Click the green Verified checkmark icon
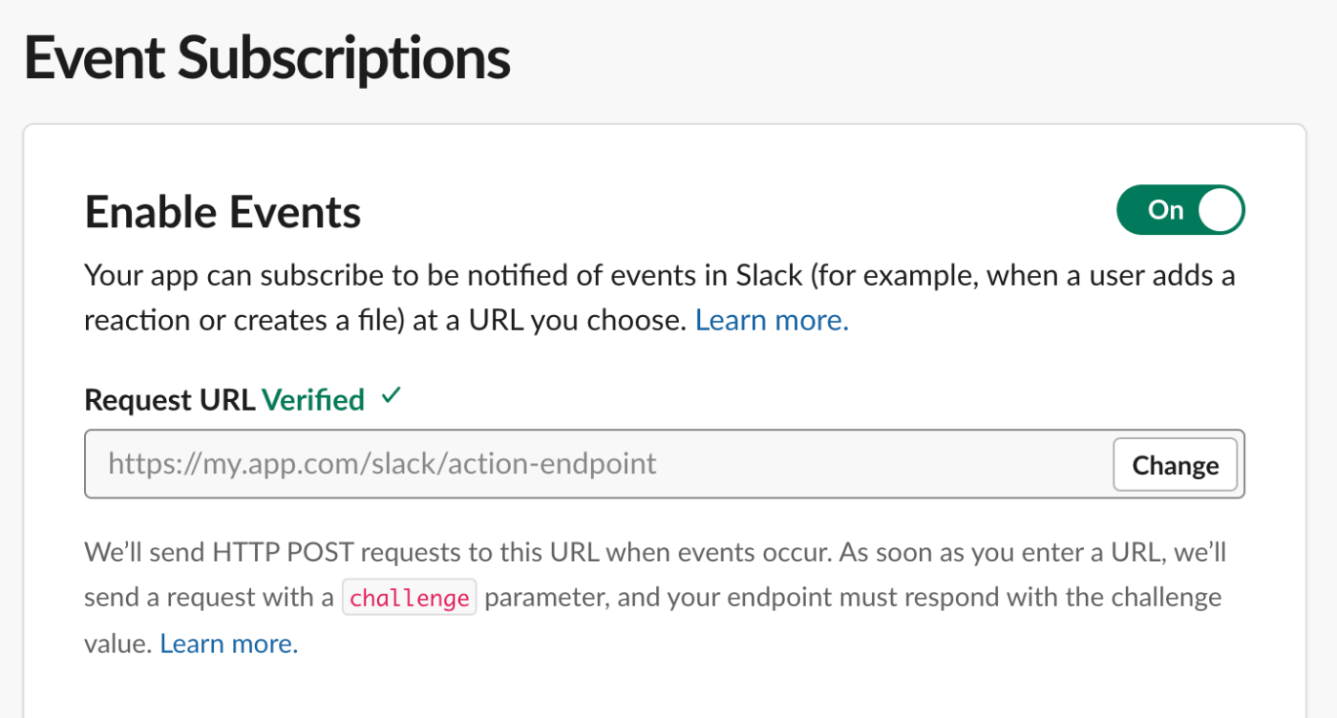The image size is (1337, 718). pos(390,396)
